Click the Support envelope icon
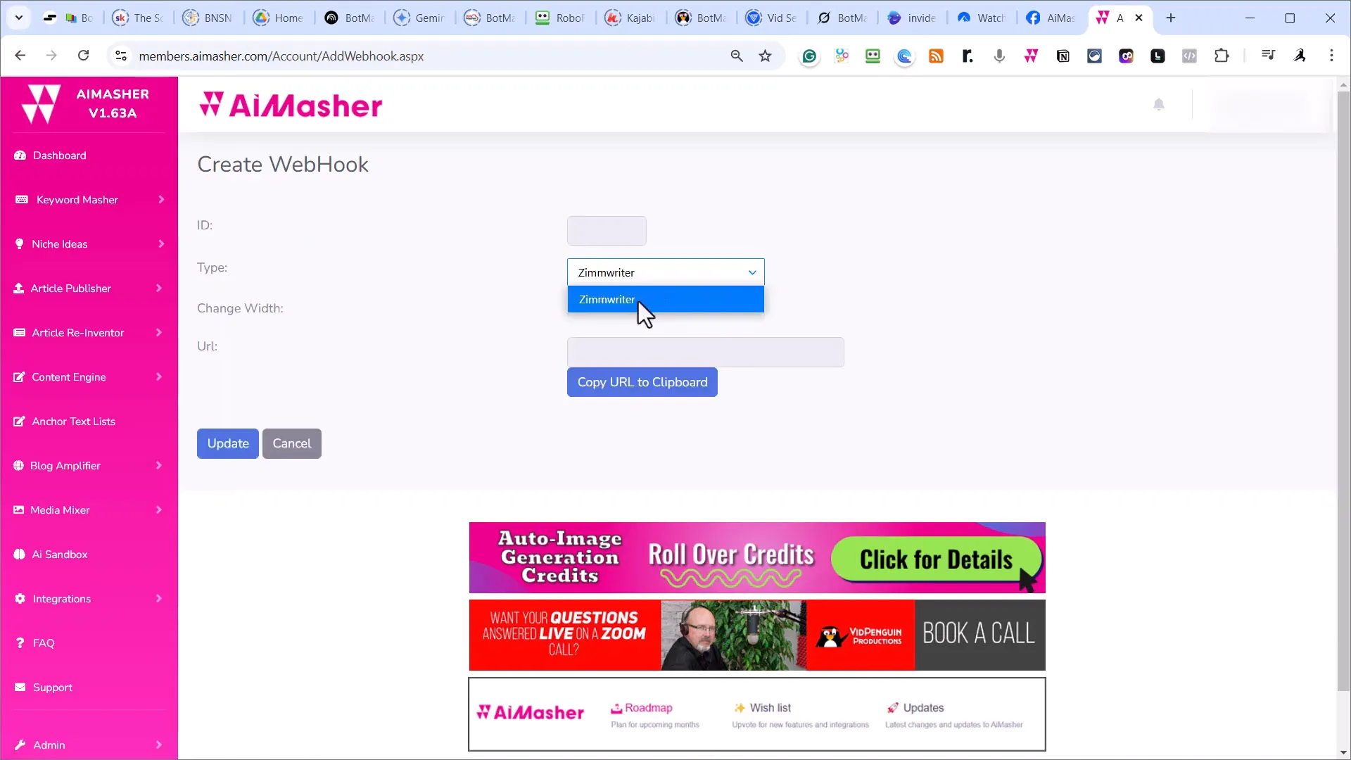 (x=20, y=688)
